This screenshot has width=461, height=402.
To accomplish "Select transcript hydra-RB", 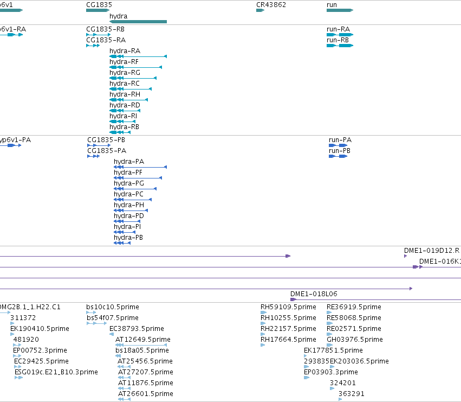I will [124, 127].
